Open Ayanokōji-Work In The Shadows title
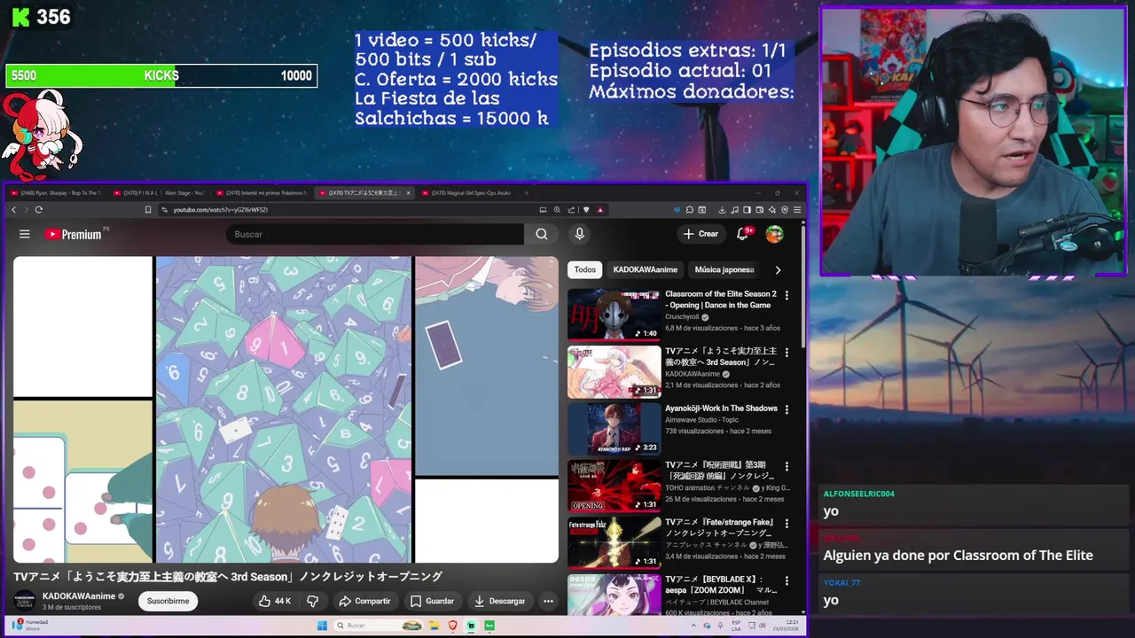This screenshot has height=638, width=1135. (721, 408)
